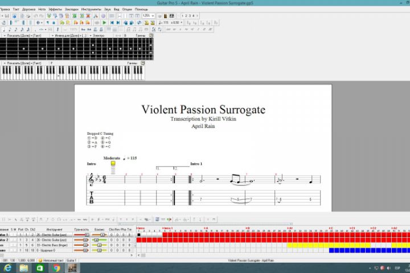
Task: Open the fretboard panel options corner icon
Action: (x=151, y=35)
